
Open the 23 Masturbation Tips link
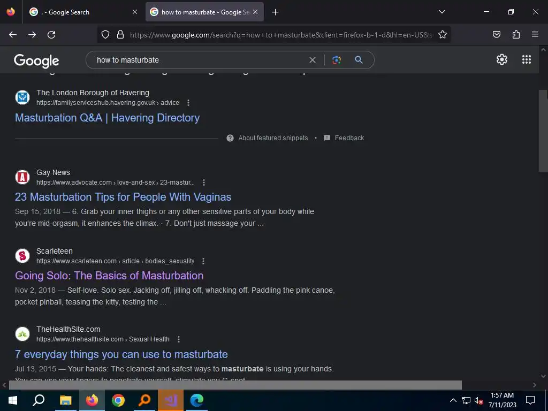[x=123, y=197]
